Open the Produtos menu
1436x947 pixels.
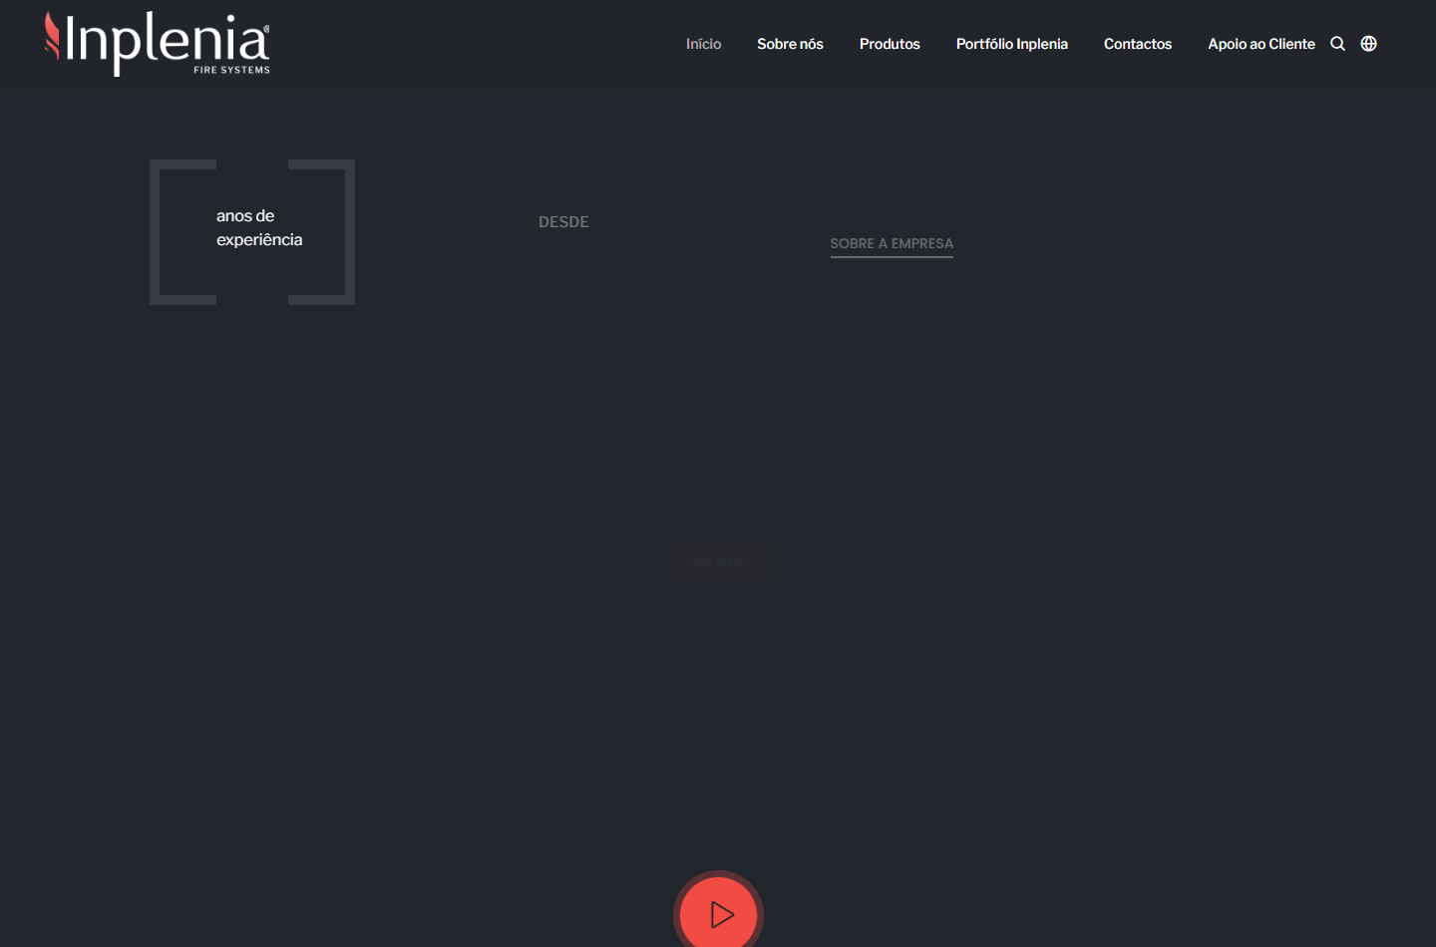click(890, 44)
